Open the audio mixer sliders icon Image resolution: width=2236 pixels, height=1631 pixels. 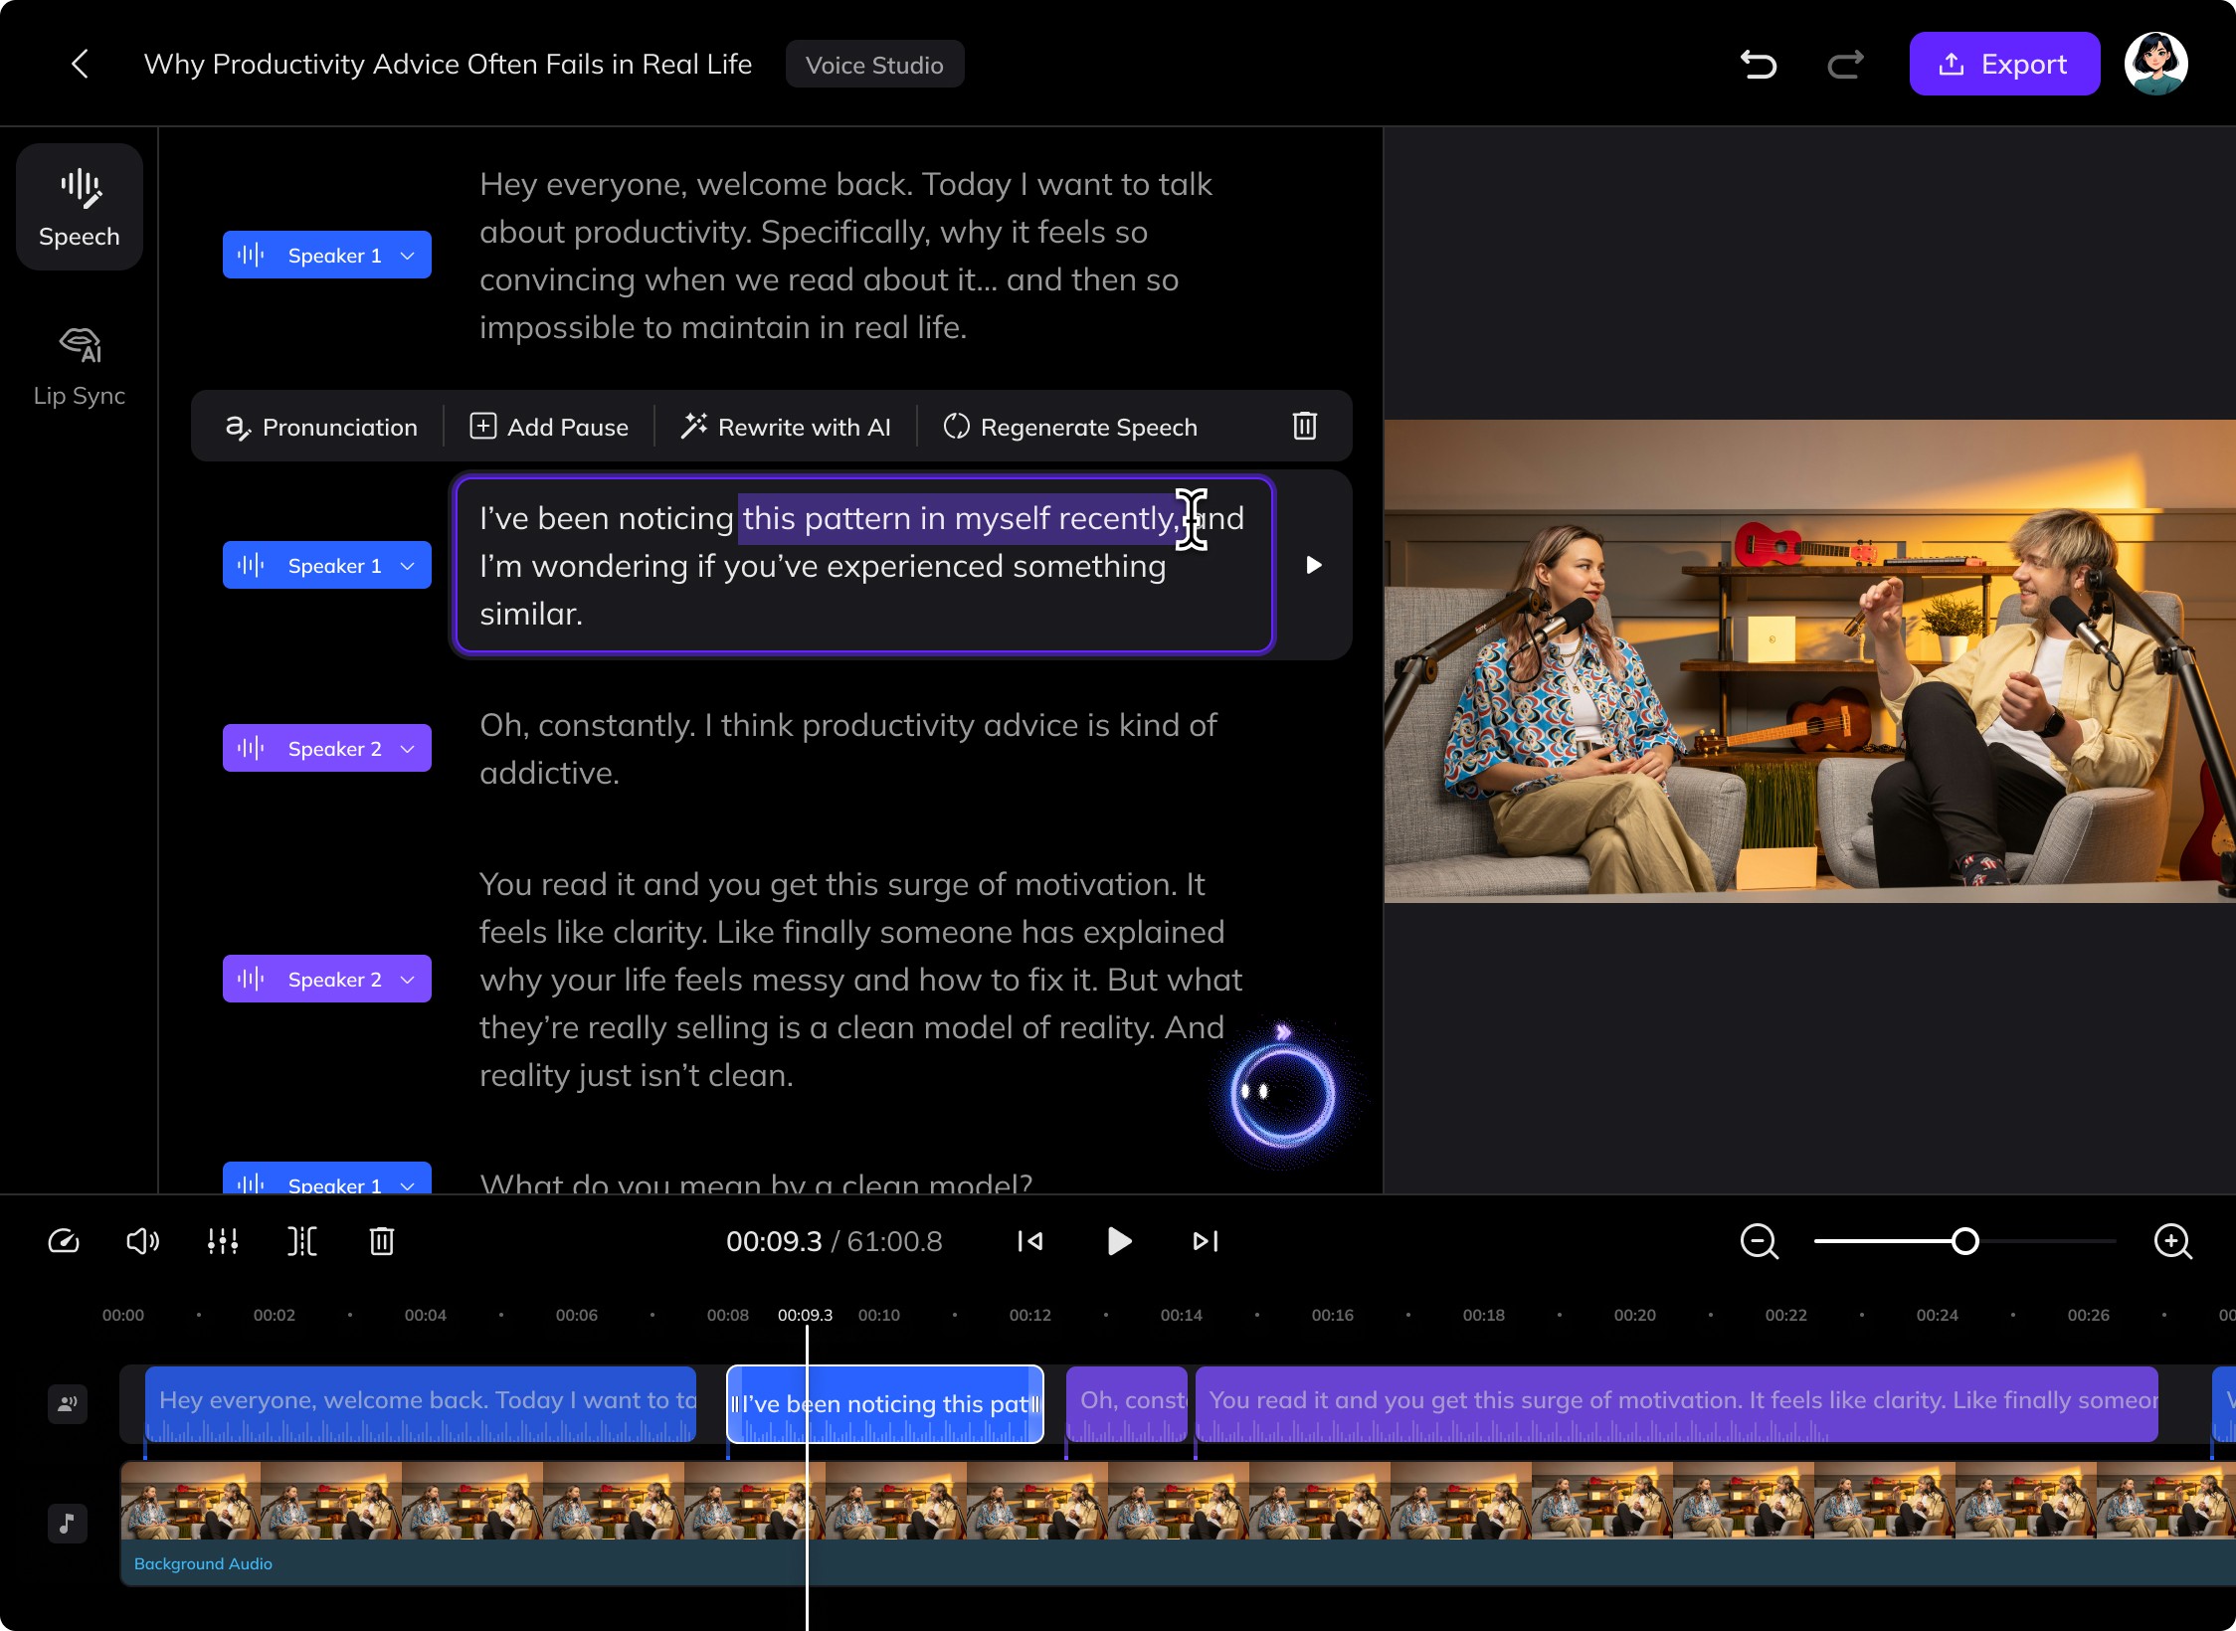(x=223, y=1241)
